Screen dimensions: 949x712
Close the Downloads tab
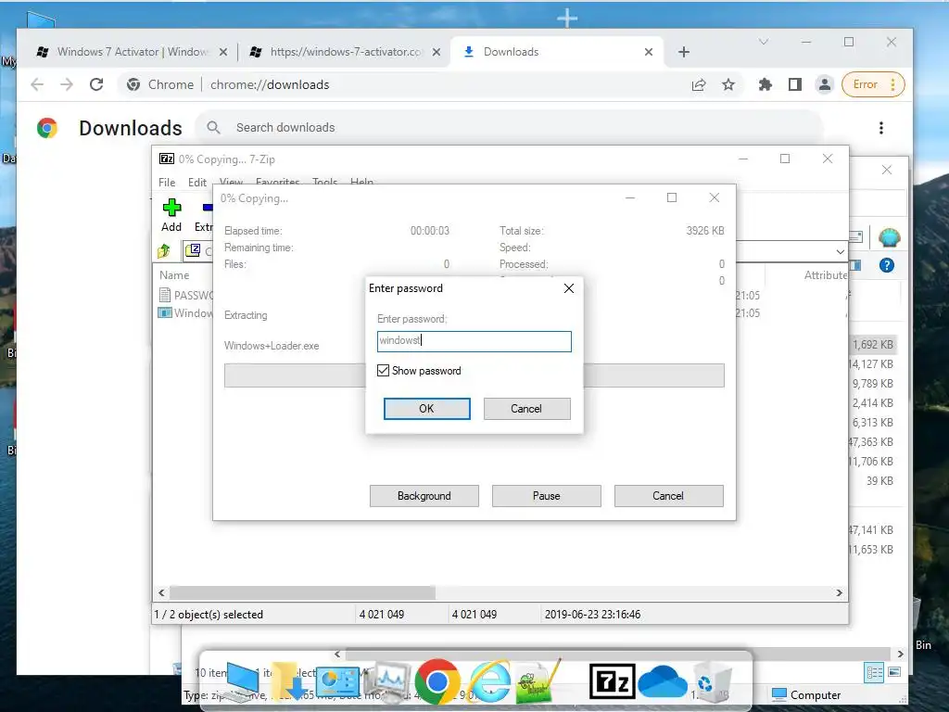click(649, 52)
